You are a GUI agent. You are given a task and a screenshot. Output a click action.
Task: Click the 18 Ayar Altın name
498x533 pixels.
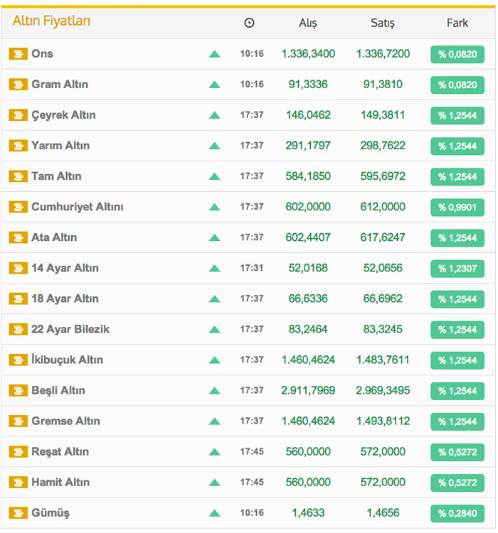pyautogui.click(x=65, y=298)
